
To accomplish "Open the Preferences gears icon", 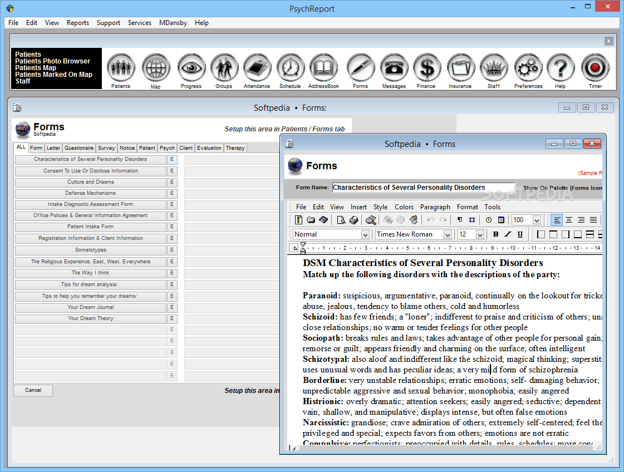I will [528, 68].
